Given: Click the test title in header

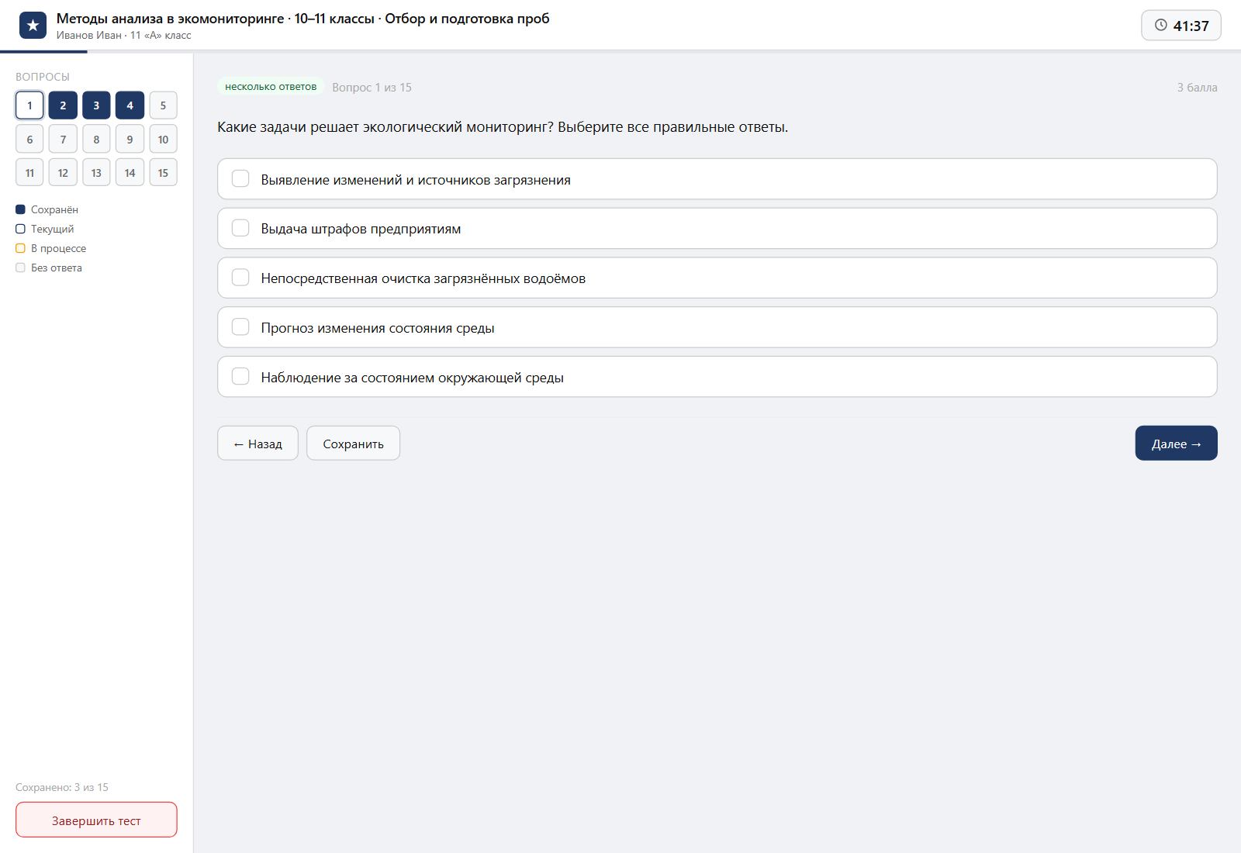Looking at the screenshot, I should click(302, 19).
